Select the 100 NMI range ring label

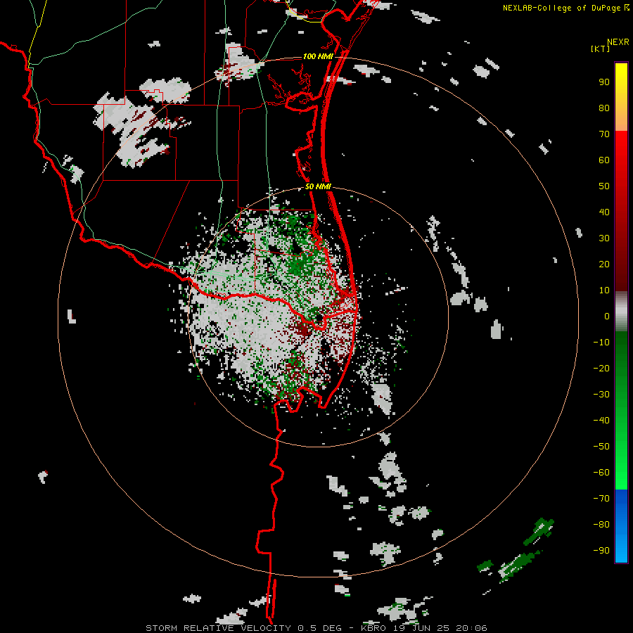(x=318, y=56)
